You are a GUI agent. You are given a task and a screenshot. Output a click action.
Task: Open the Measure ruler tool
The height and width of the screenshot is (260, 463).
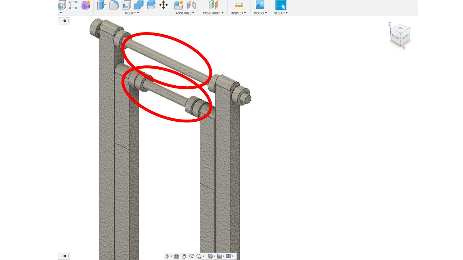point(239,5)
